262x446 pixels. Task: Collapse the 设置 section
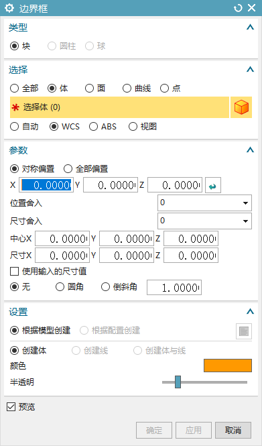(x=250, y=311)
